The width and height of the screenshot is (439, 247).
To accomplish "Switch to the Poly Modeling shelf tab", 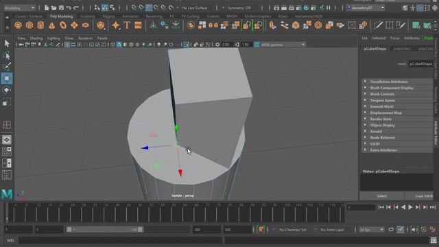I will [61, 16].
